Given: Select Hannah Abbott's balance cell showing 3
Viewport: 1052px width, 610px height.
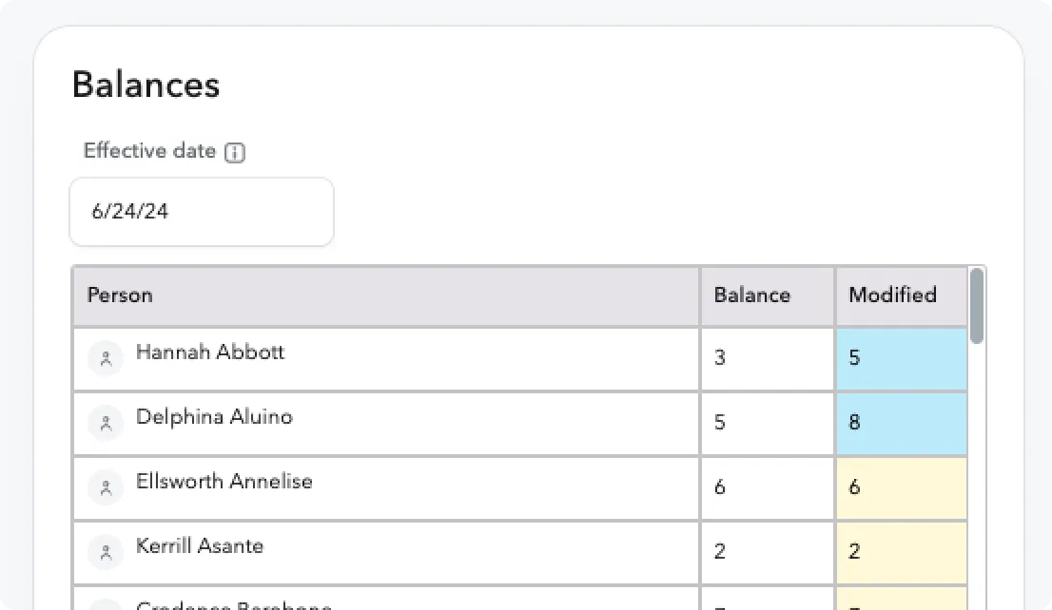Looking at the screenshot, I should 768,358.
